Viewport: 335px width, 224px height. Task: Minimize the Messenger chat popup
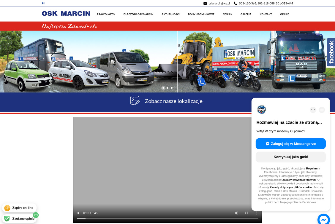point(322,110)
